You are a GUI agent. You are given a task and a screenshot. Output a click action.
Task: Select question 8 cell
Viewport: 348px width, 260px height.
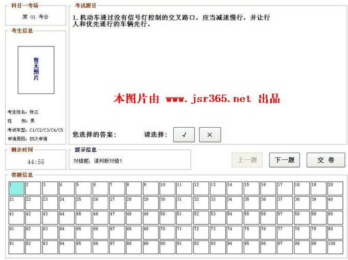[x=134, y=188]
